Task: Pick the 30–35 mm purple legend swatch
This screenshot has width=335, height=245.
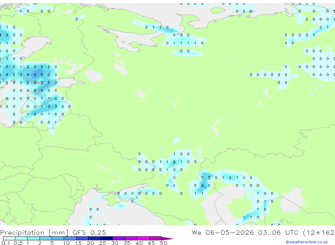Action: pyautogui.click(x=119, y=238)
